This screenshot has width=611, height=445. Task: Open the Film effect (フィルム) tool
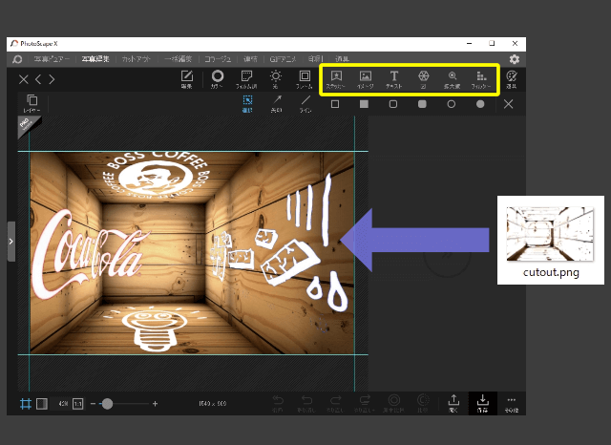pyautogui.click(x=246, y=79)
